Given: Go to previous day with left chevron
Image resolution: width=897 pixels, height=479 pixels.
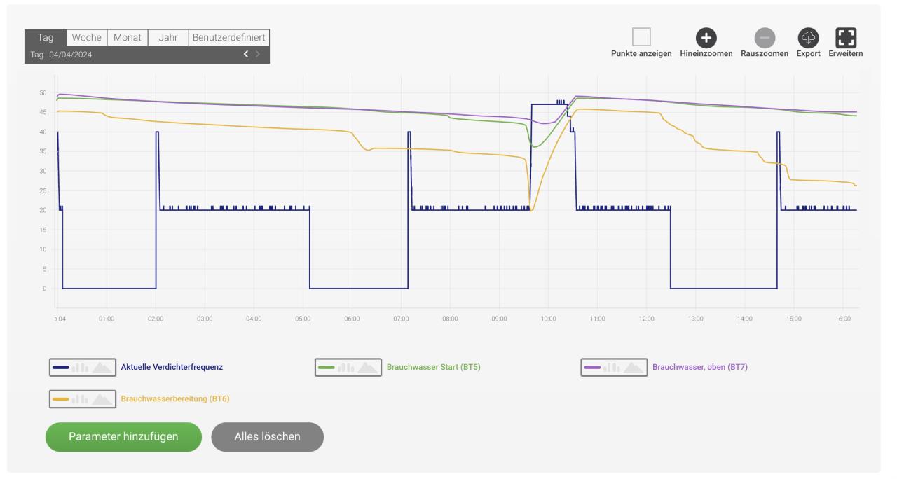Looking at the screenshot, I should (x=245, y=55).
